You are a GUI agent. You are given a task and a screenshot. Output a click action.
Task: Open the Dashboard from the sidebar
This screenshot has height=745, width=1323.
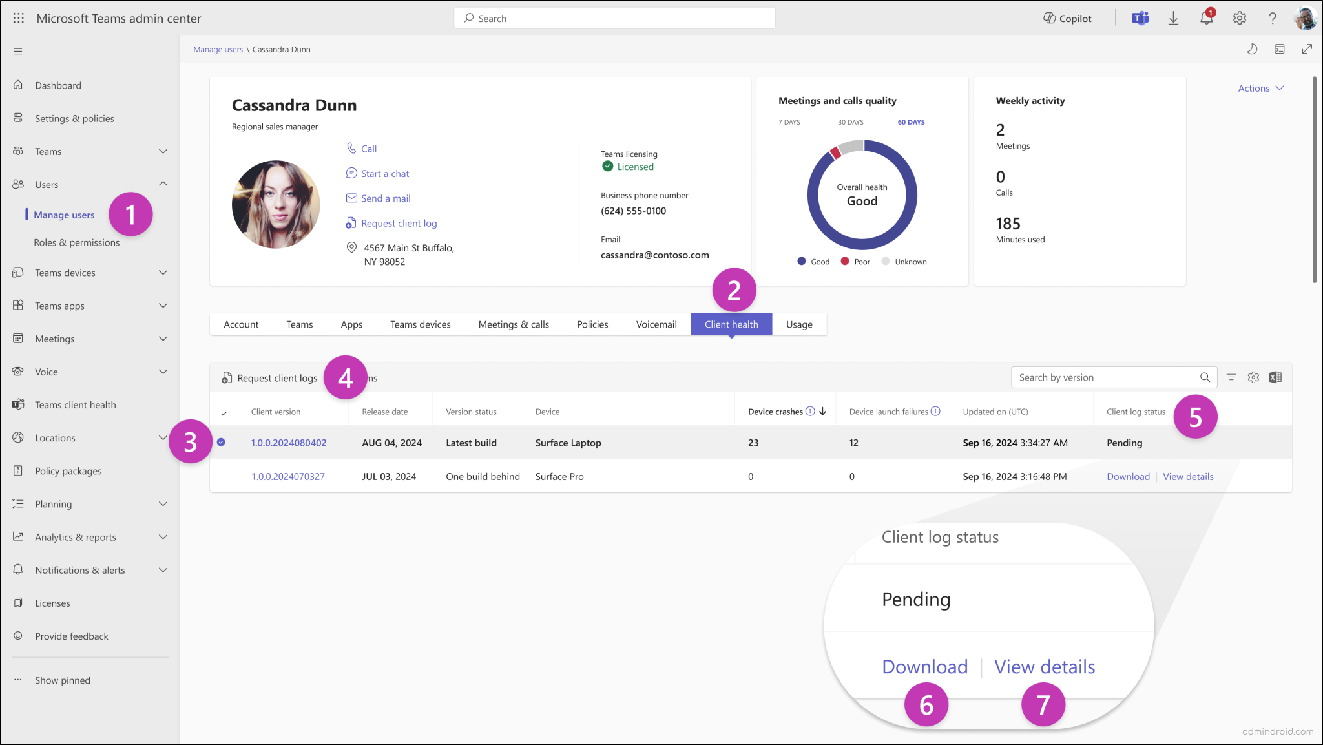(59, 85)
